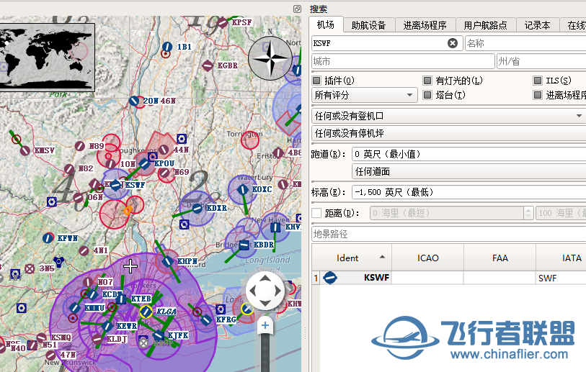Enable the 有灯光的(L) checkbox

pyautogui.click(x=427, y=81)
